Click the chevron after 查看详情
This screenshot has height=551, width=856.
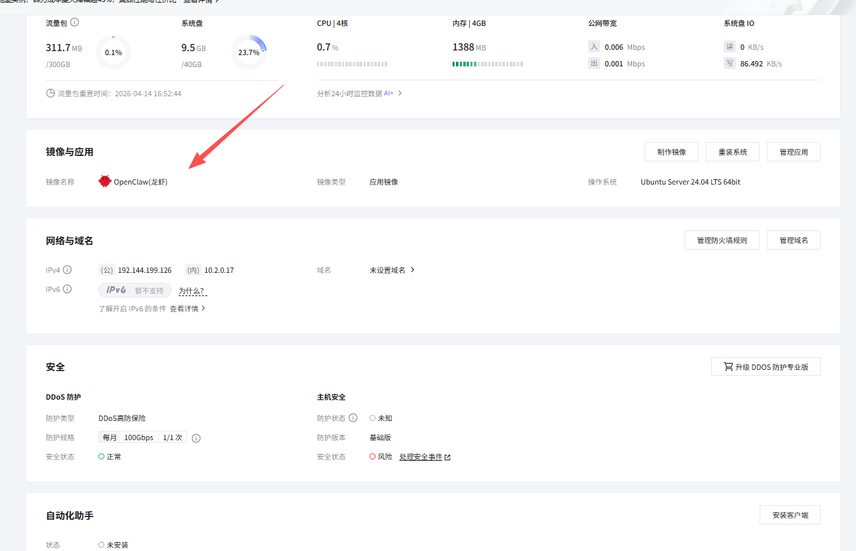(203, 309)
